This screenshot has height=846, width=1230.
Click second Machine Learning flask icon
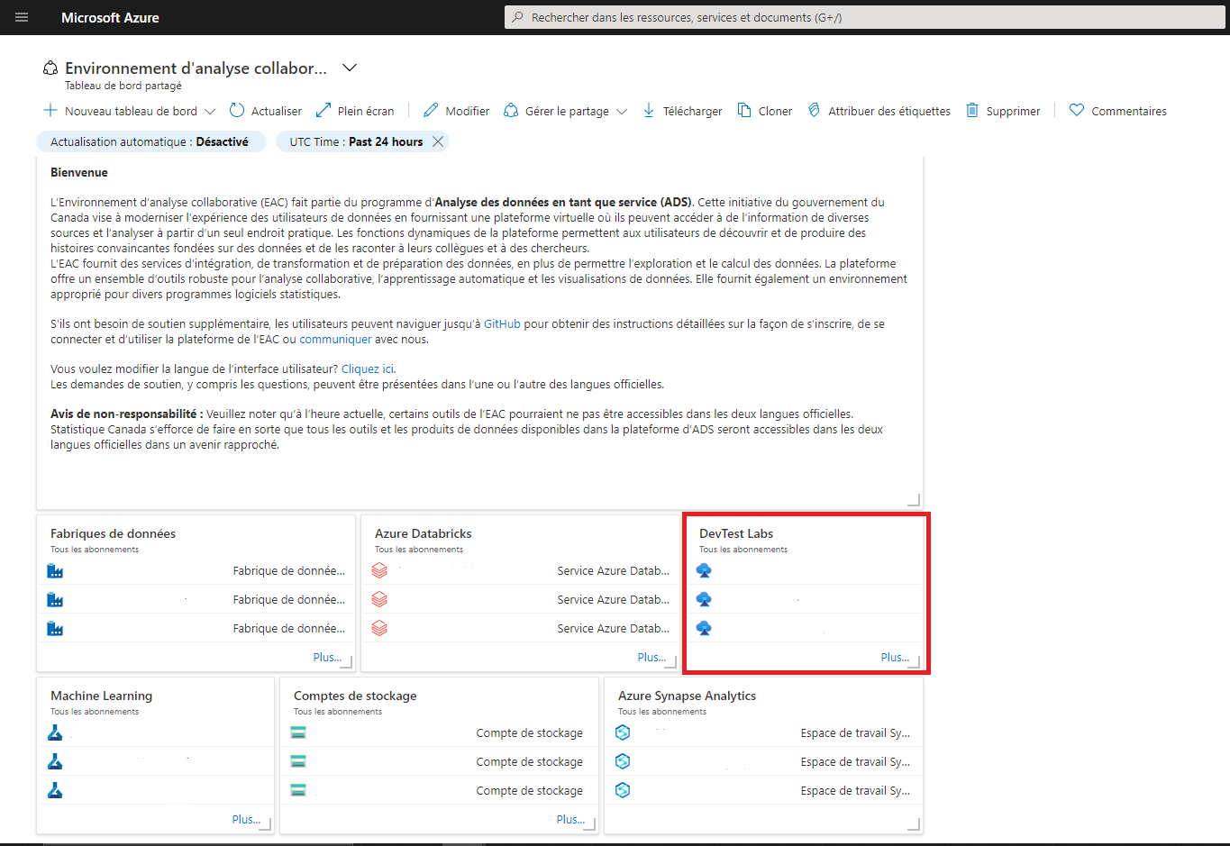click(x=55, y=761)
